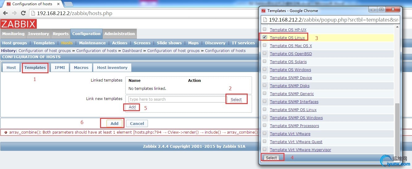Switch to the IPMI tab
The width and height of the screenshot is (412, 169).
tap(60, 68)
